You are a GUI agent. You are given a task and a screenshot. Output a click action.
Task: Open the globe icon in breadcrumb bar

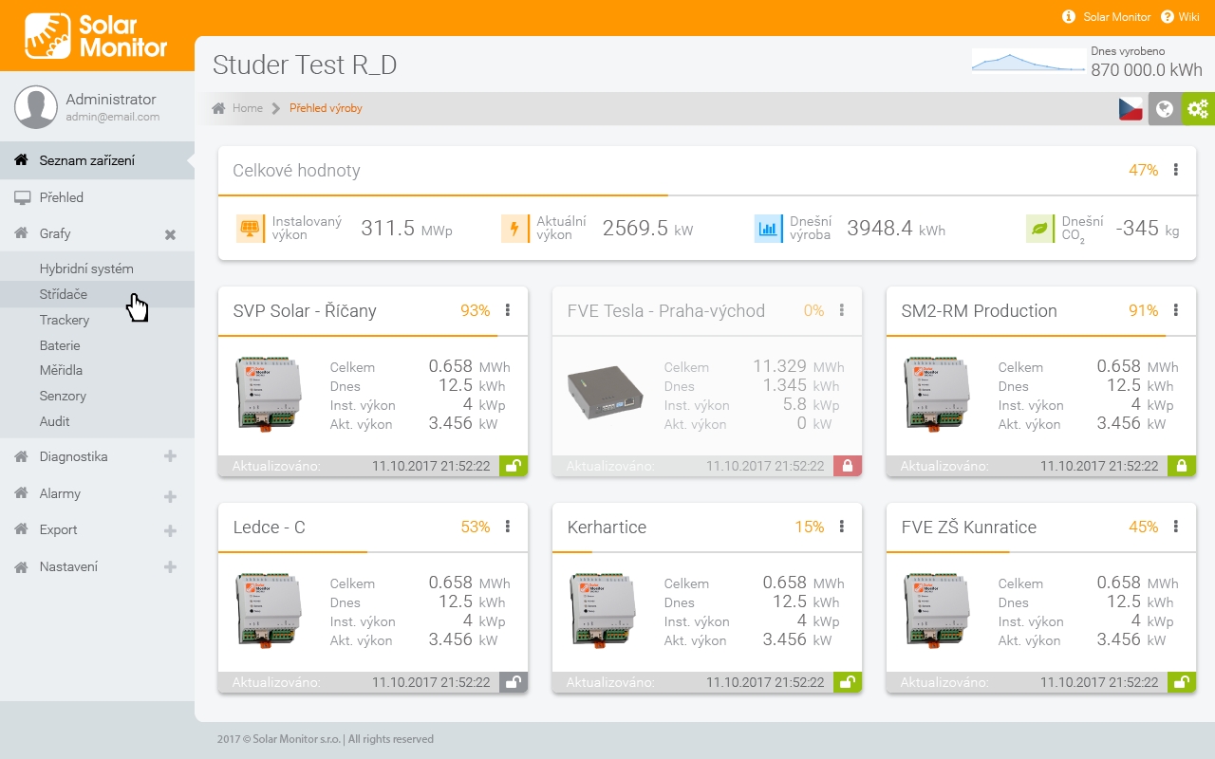1164,109
